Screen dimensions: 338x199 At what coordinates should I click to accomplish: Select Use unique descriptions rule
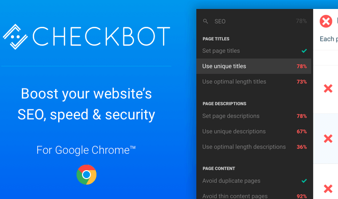pos(234,131)
